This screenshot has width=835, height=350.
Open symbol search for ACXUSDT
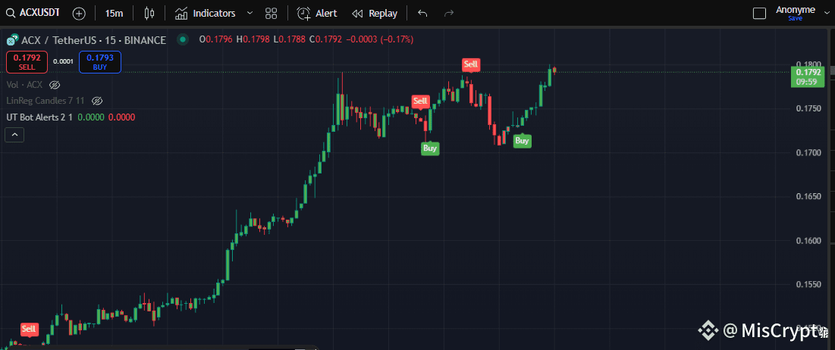click(33, 14)
